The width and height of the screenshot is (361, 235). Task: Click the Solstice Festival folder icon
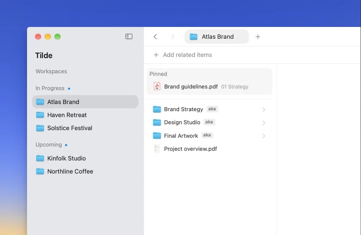(40, 128)
